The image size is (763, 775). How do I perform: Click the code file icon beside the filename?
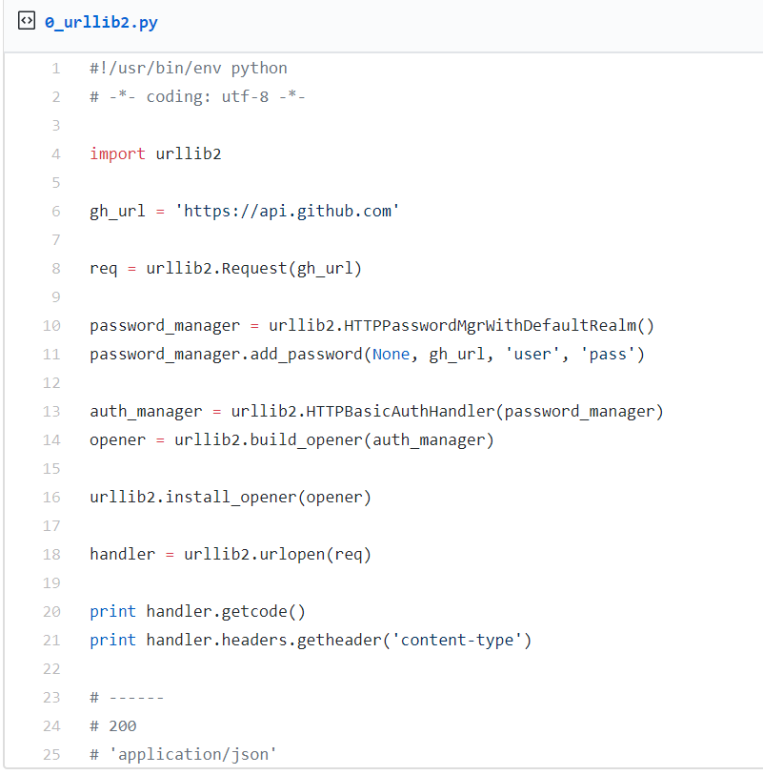click(x=26, y=20)
